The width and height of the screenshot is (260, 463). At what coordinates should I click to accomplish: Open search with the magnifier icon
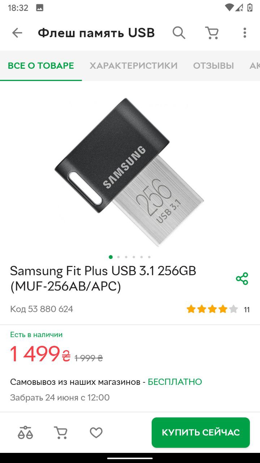click(x=179, y=33)
